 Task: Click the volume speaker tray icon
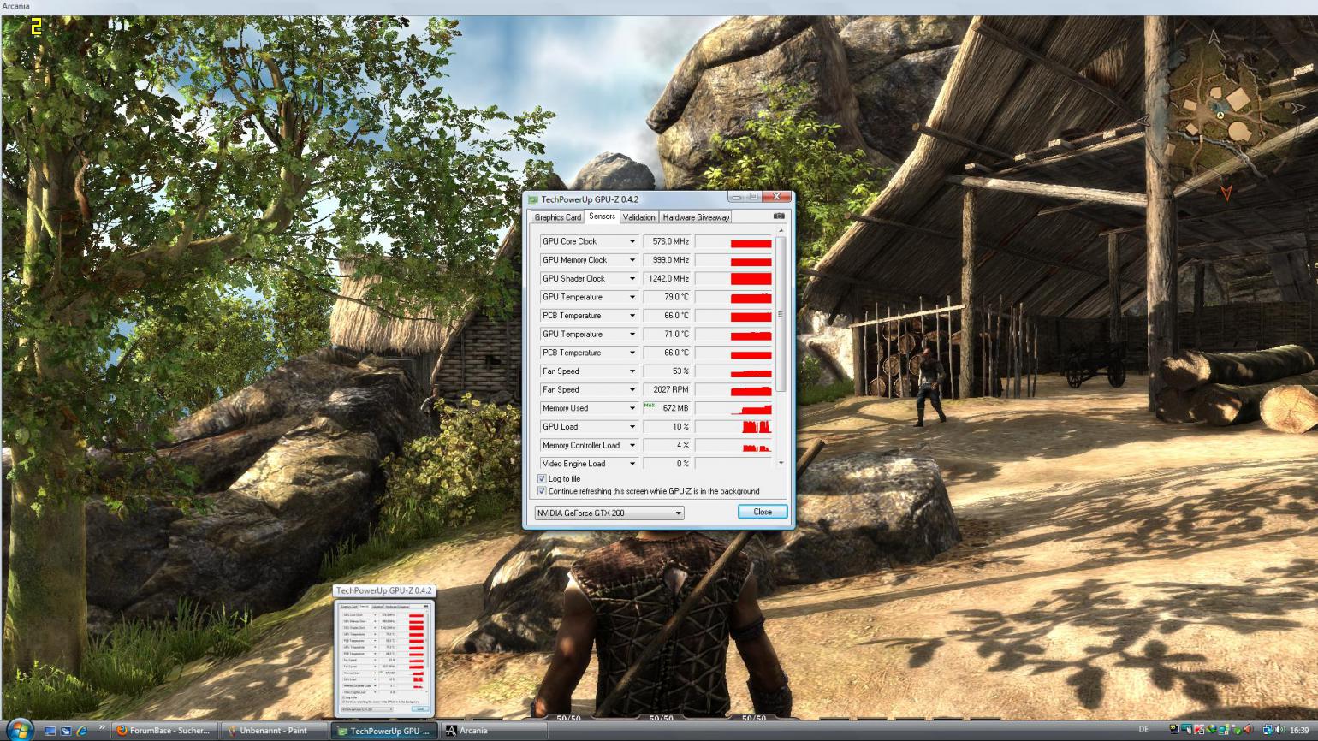coord(1280,729)
